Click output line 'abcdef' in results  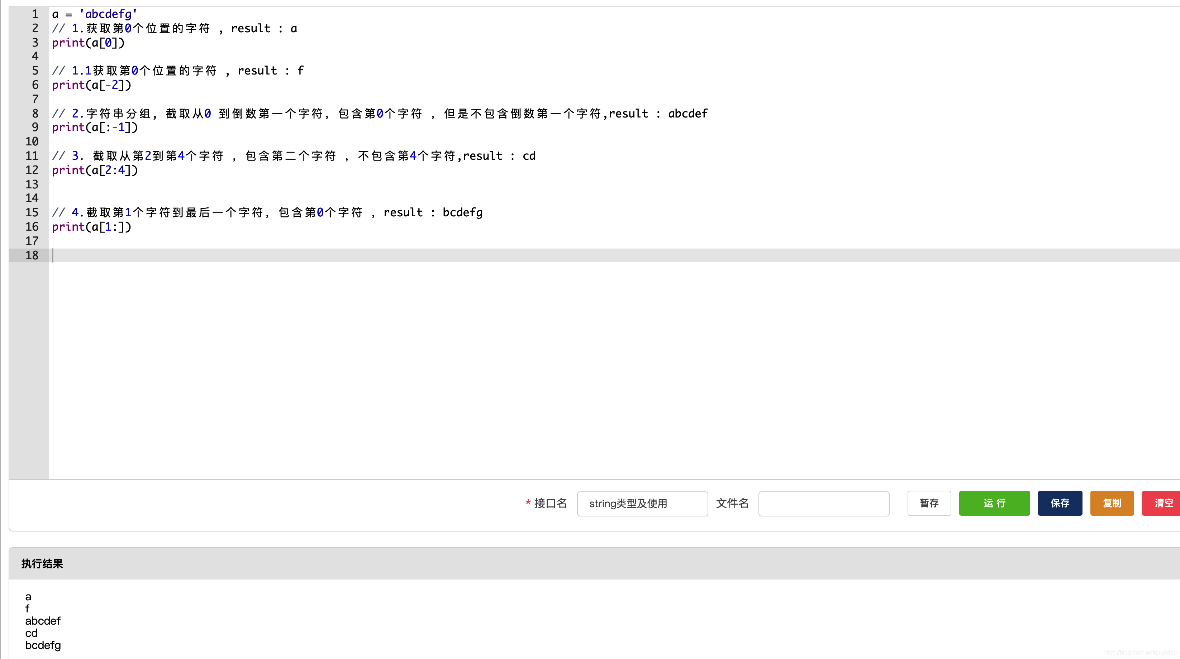[43, 621]
